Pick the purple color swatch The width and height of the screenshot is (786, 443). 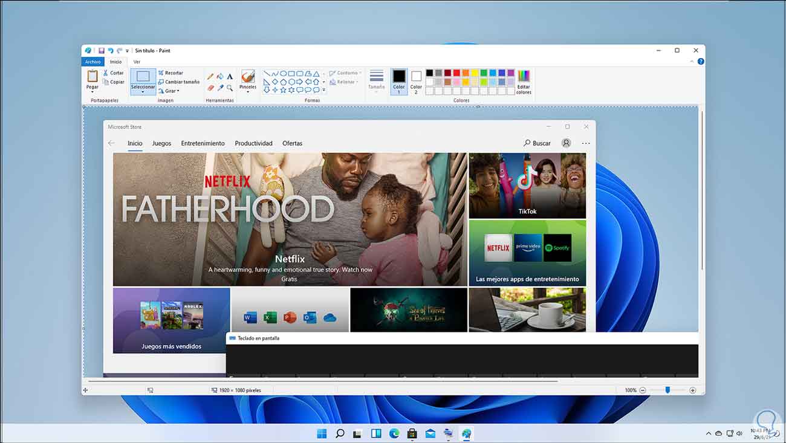click(x=511, y=73)
